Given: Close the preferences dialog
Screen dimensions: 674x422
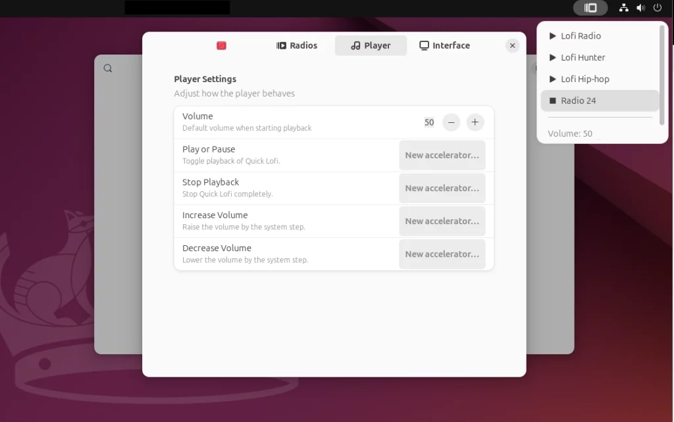Looking at the screenshot, I should pyautogui.click(x=512, y=45).
